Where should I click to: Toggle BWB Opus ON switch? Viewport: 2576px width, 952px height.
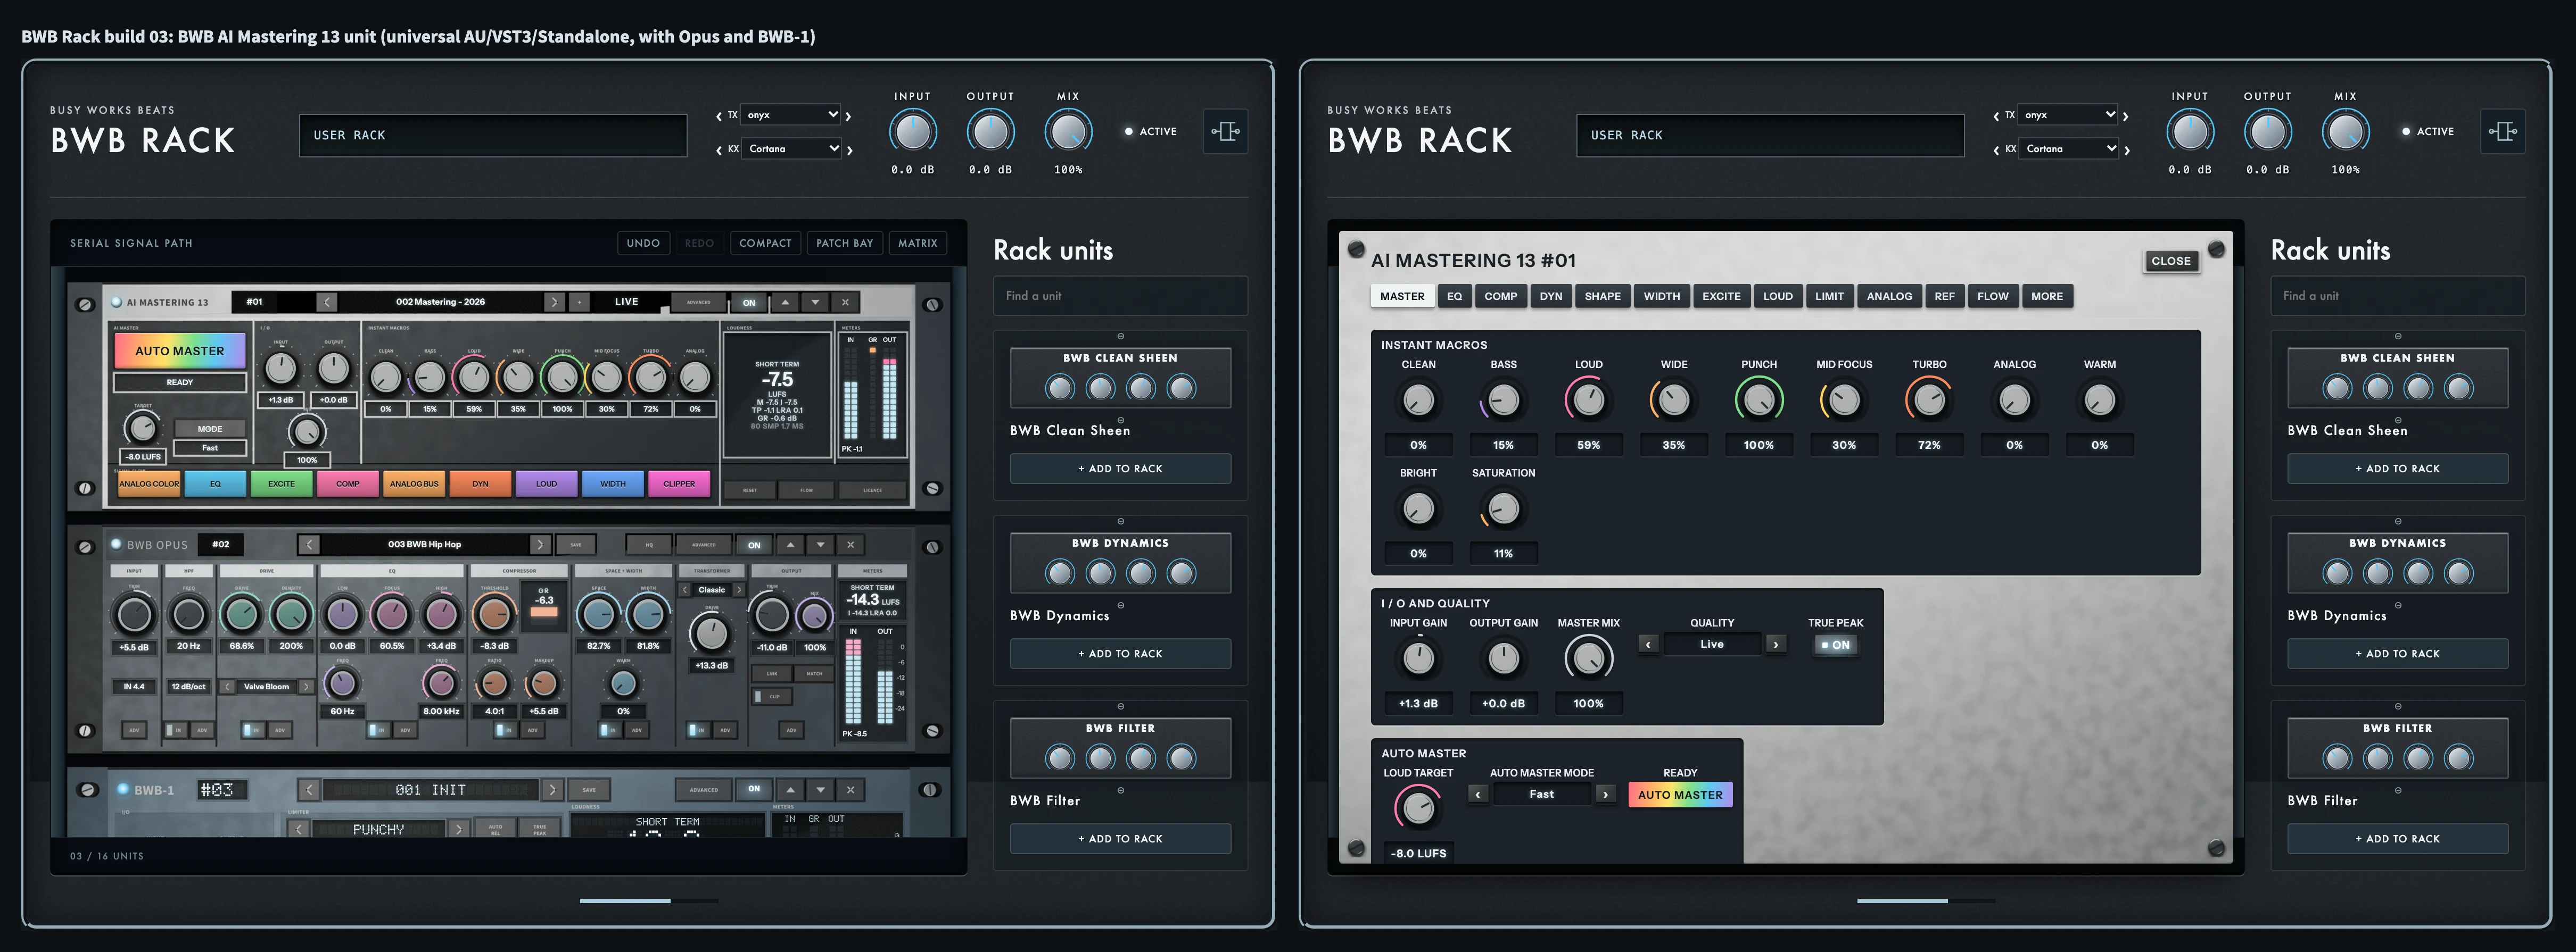(754, 546)
